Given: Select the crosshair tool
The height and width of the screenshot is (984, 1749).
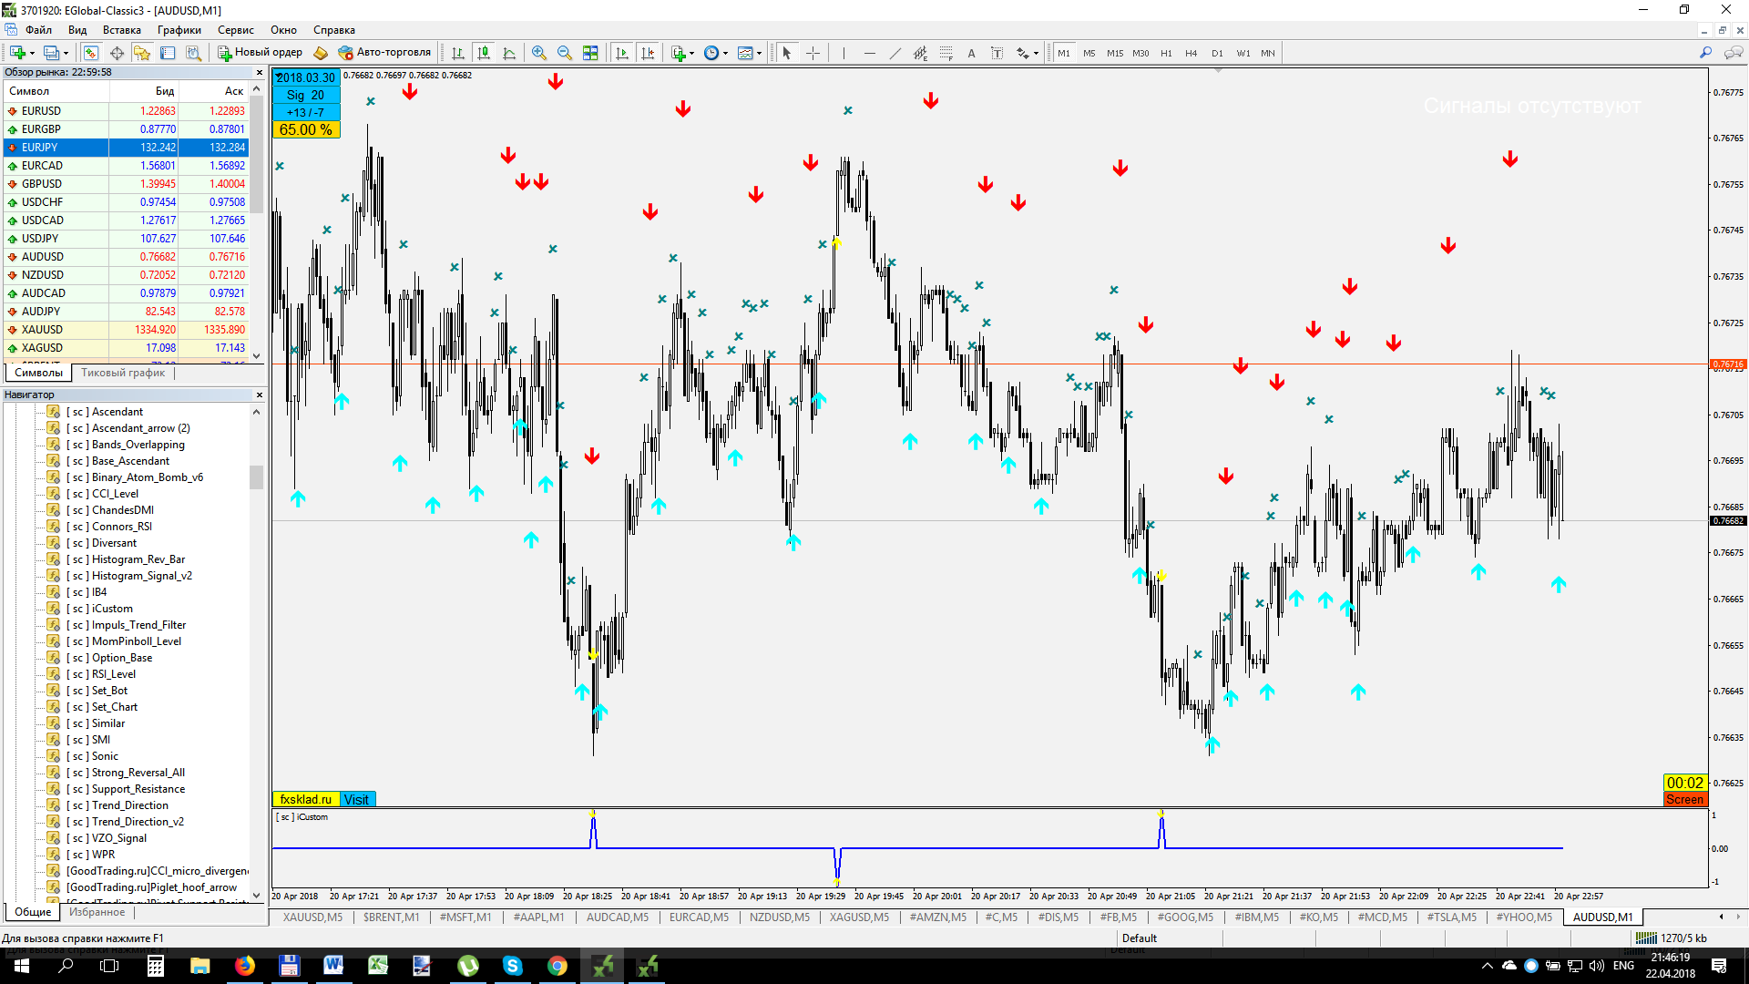Looking at the screenshot, I should tap(813, 53).
